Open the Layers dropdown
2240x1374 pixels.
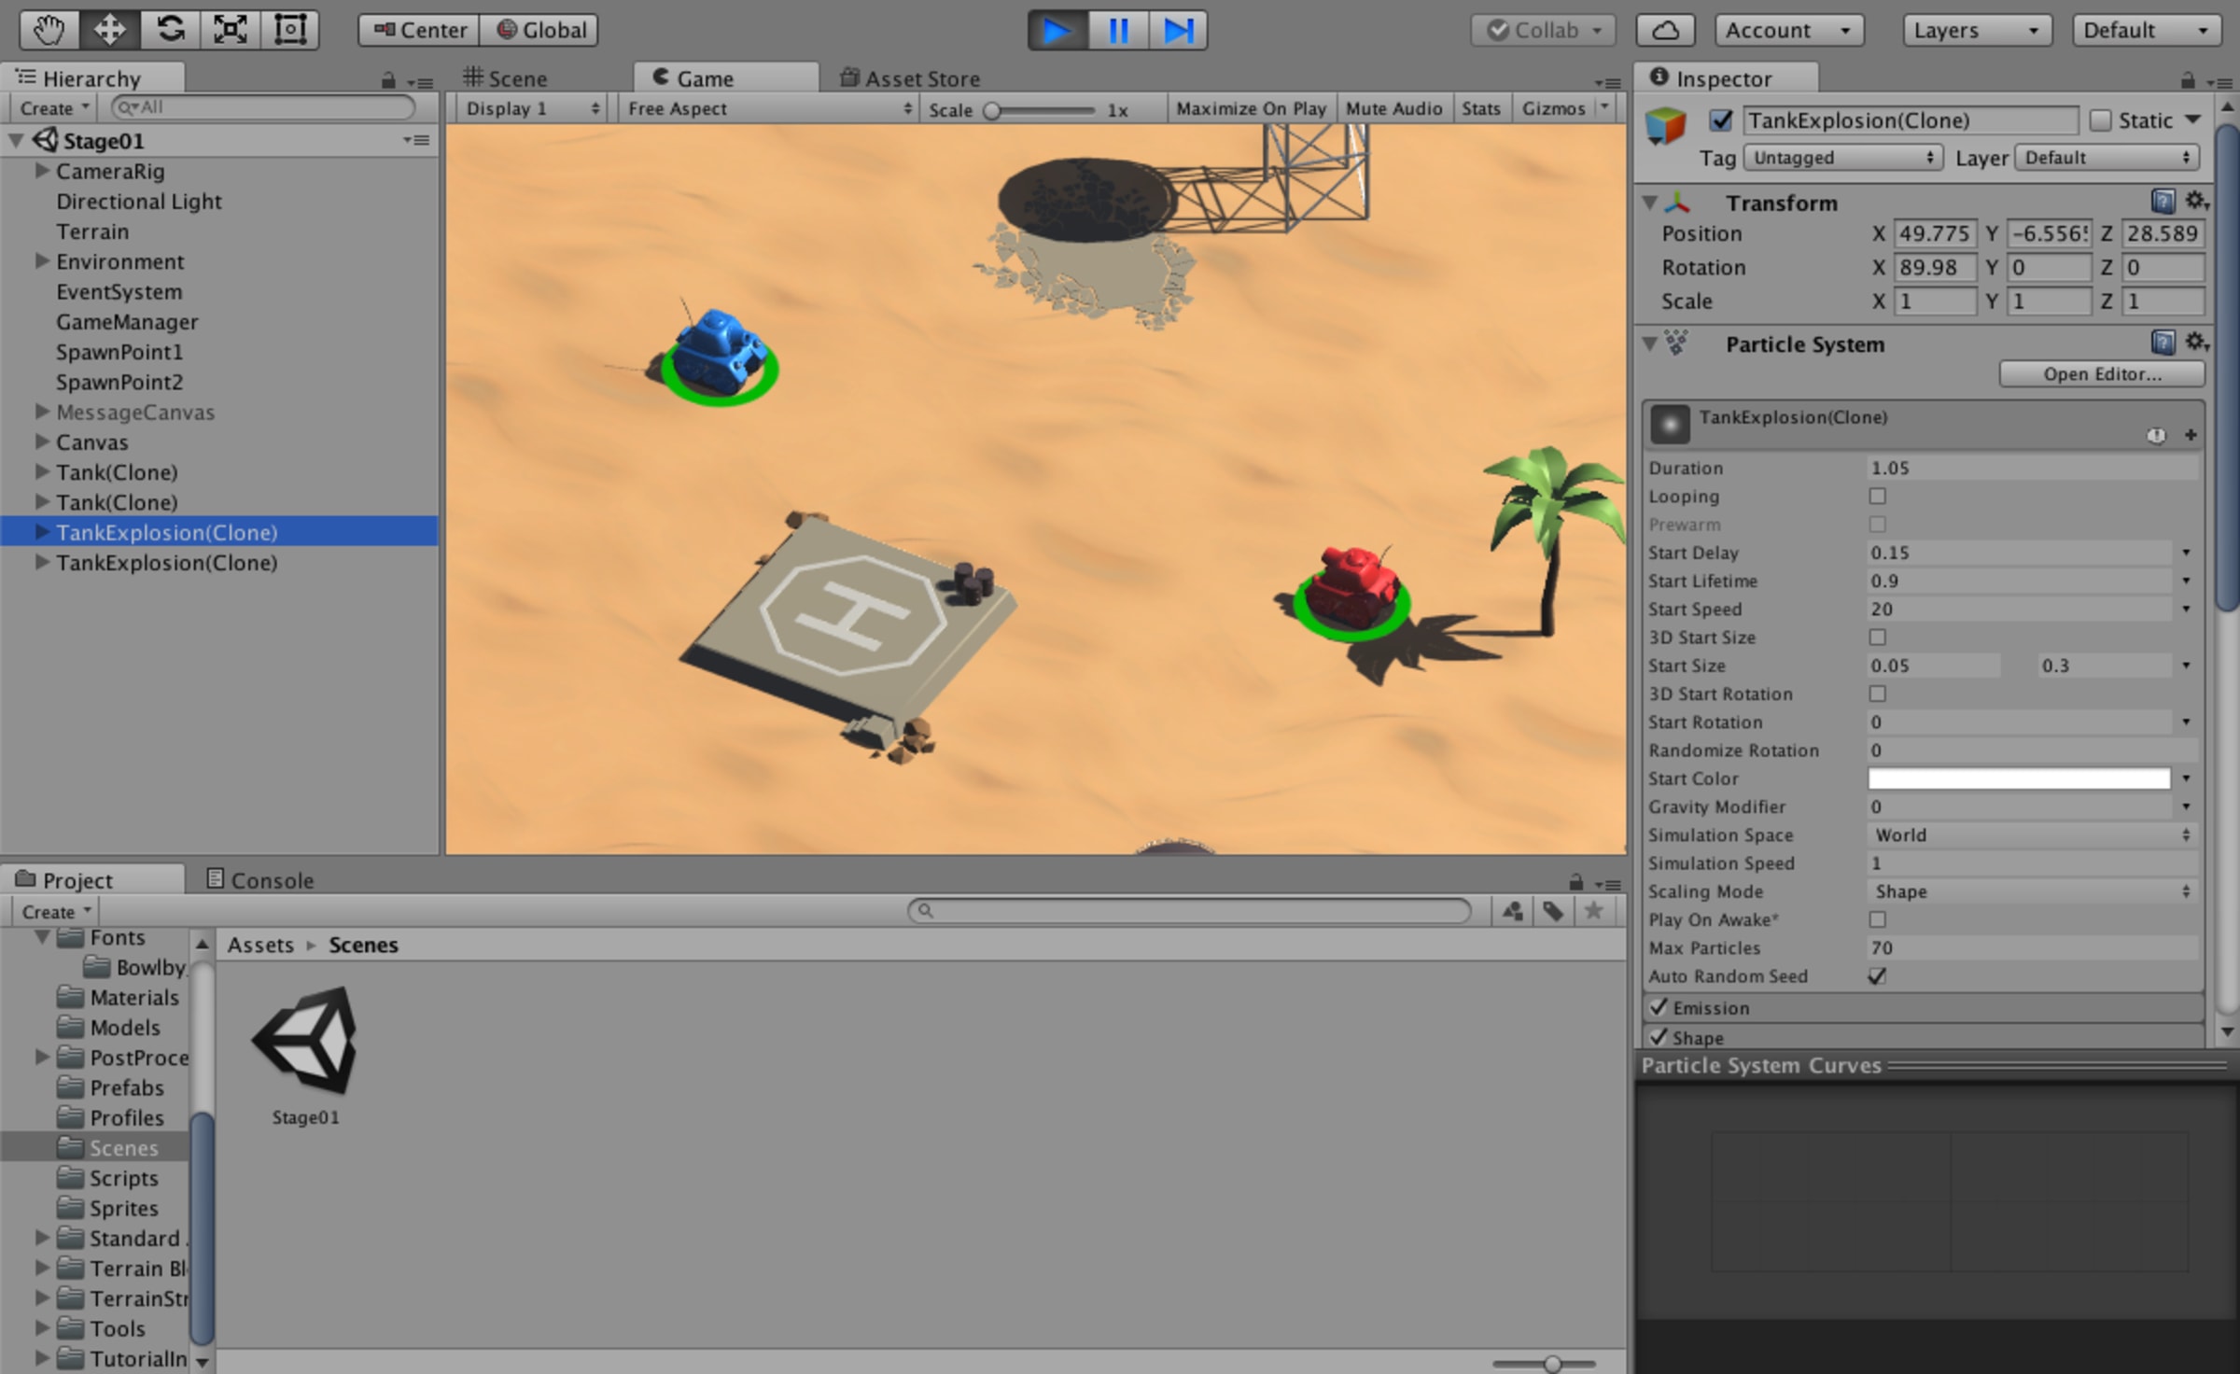pos(1976,30)
